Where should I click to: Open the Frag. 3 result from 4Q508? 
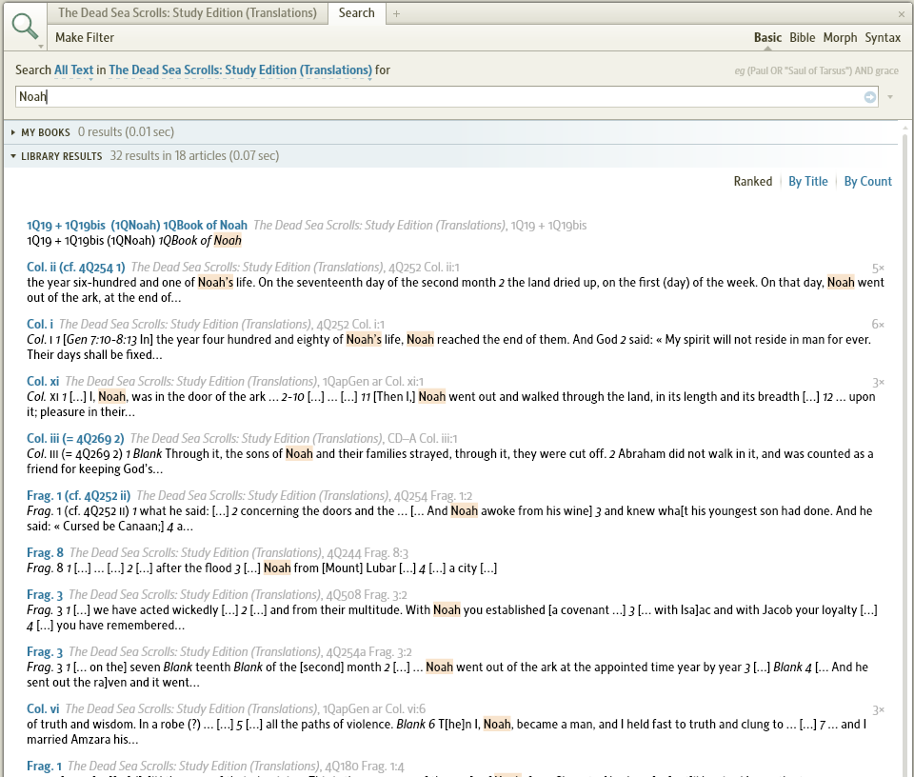coord(45,594)
